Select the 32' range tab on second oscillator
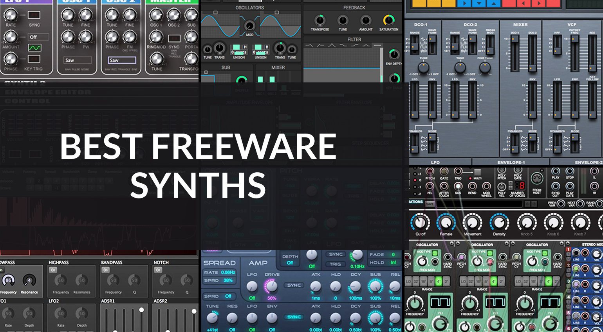Viewport: 603px width, 332px height. tap(470, 281)
